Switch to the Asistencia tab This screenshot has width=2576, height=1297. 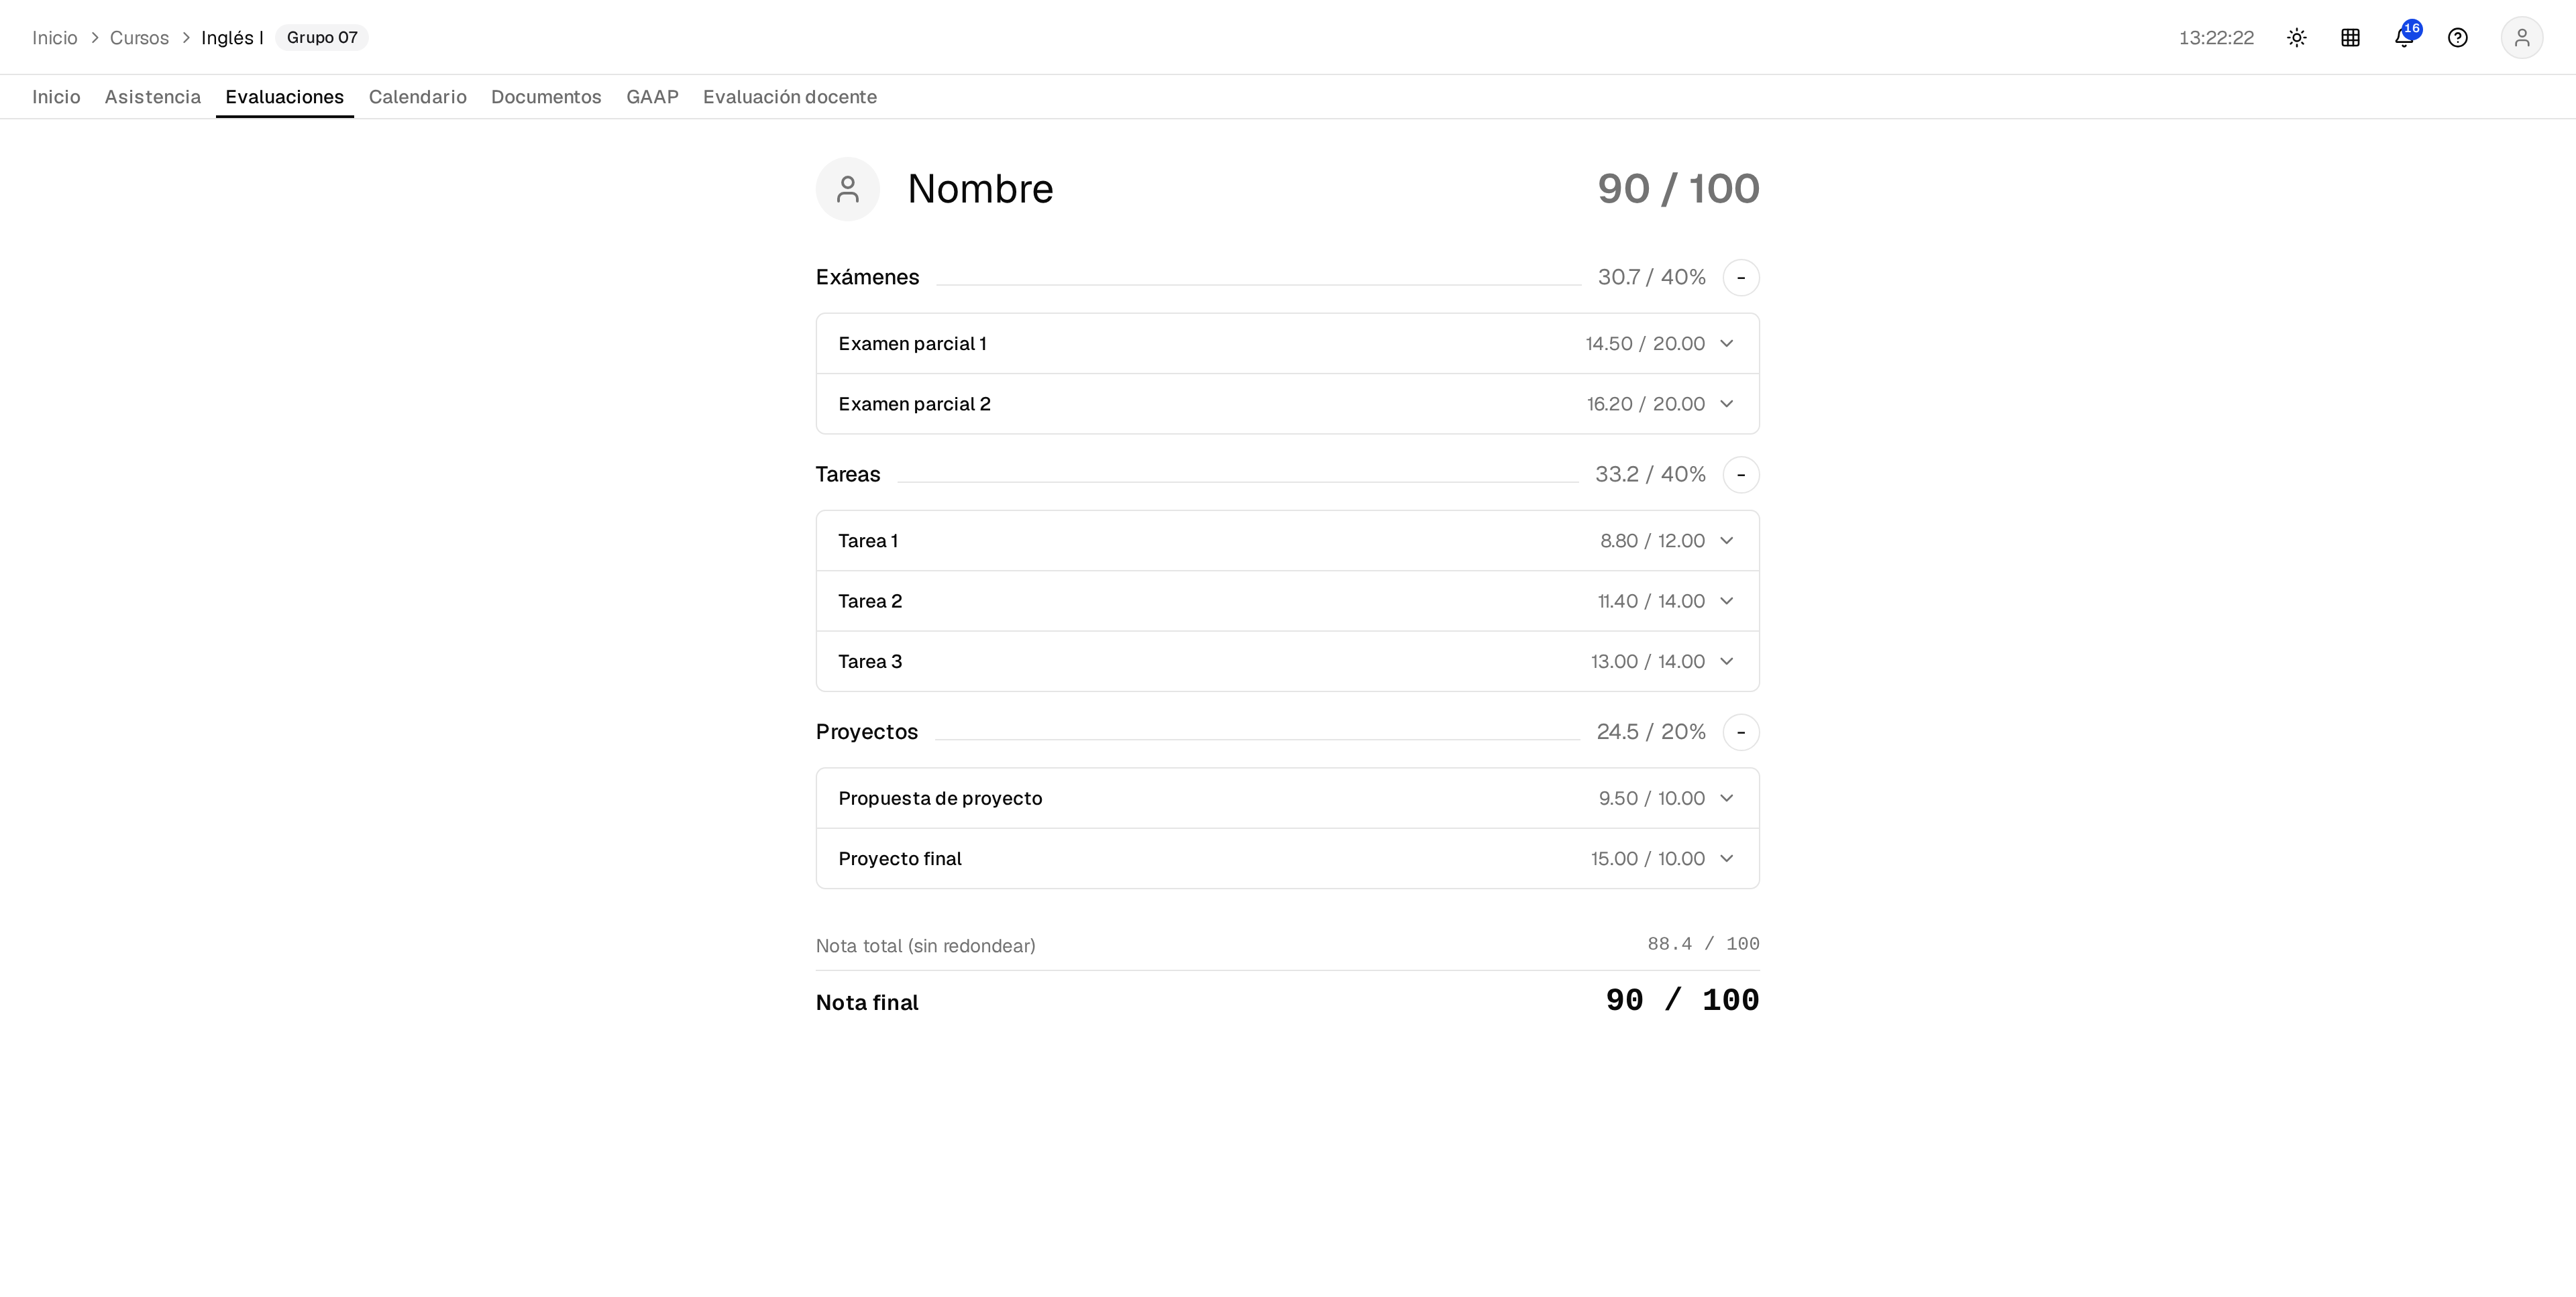tap(153, 97)
